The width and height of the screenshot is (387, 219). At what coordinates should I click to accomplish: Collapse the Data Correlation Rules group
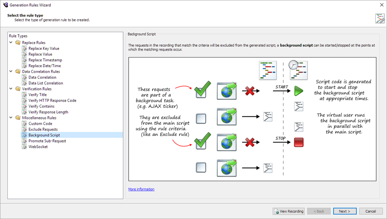point(11,72)
